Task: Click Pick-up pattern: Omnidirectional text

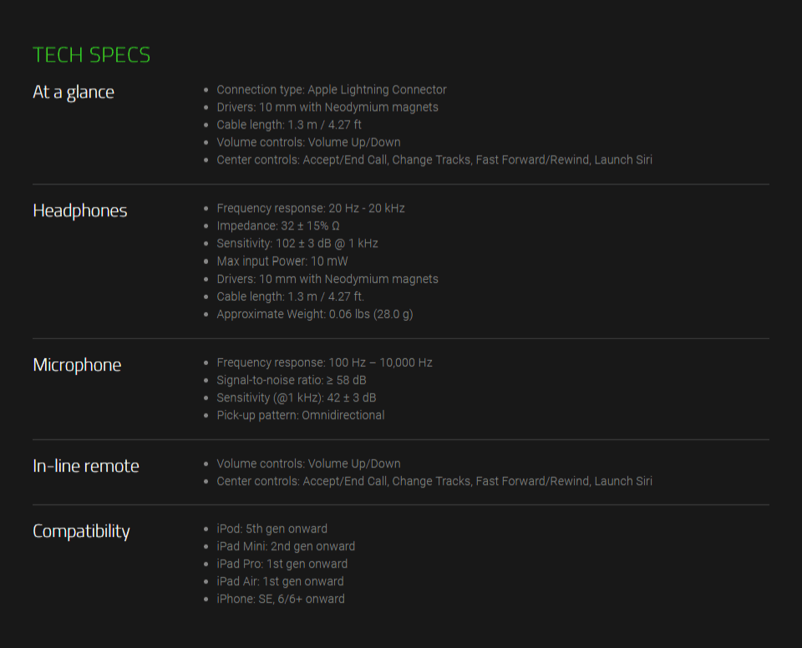Action: pos(300,415)
